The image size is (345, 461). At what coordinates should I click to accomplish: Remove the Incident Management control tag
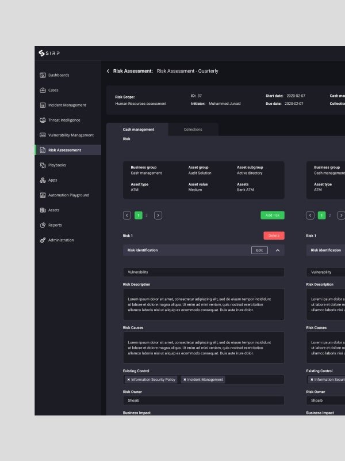click(185, 380)
